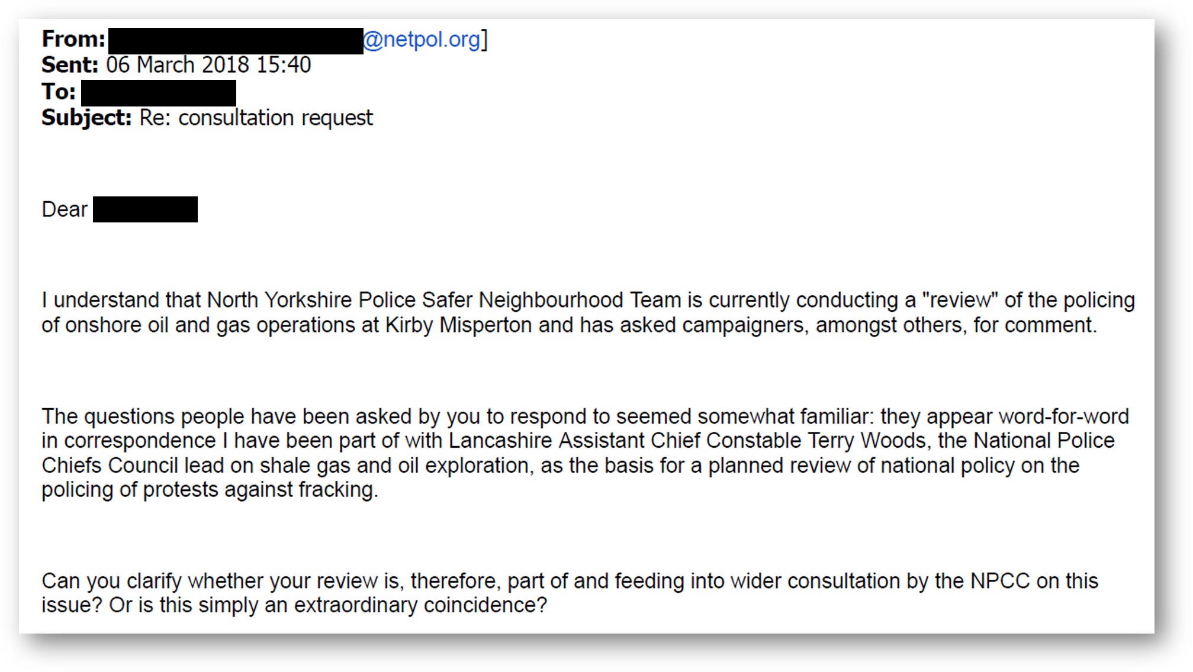This screenshot has width=1193, height=672.
Task: Click NPCC in the final paragraph
Action: tap(1000, 581)
